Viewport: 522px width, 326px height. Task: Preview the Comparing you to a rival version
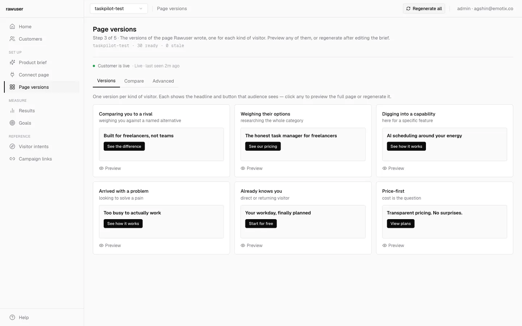pos(110,168)
